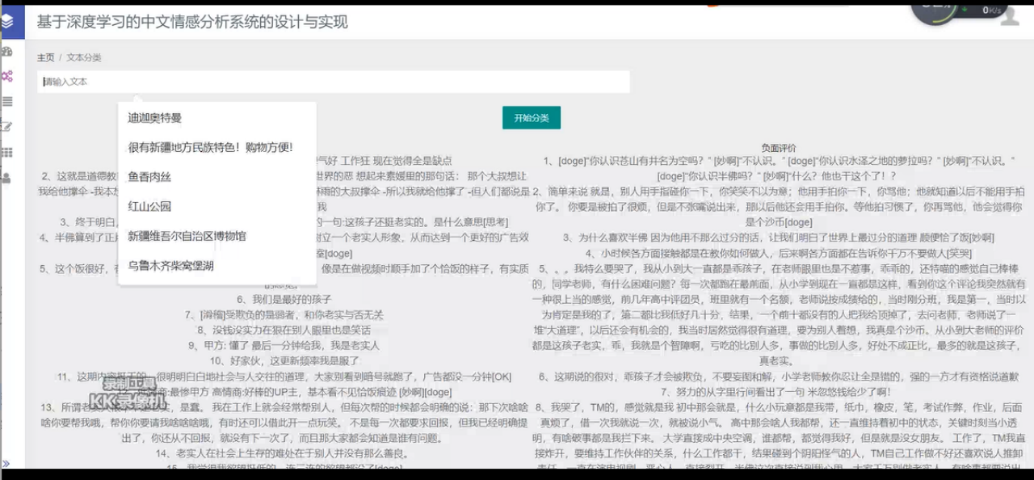Expand sidebar with double-chevron icon

click(6, 463)
